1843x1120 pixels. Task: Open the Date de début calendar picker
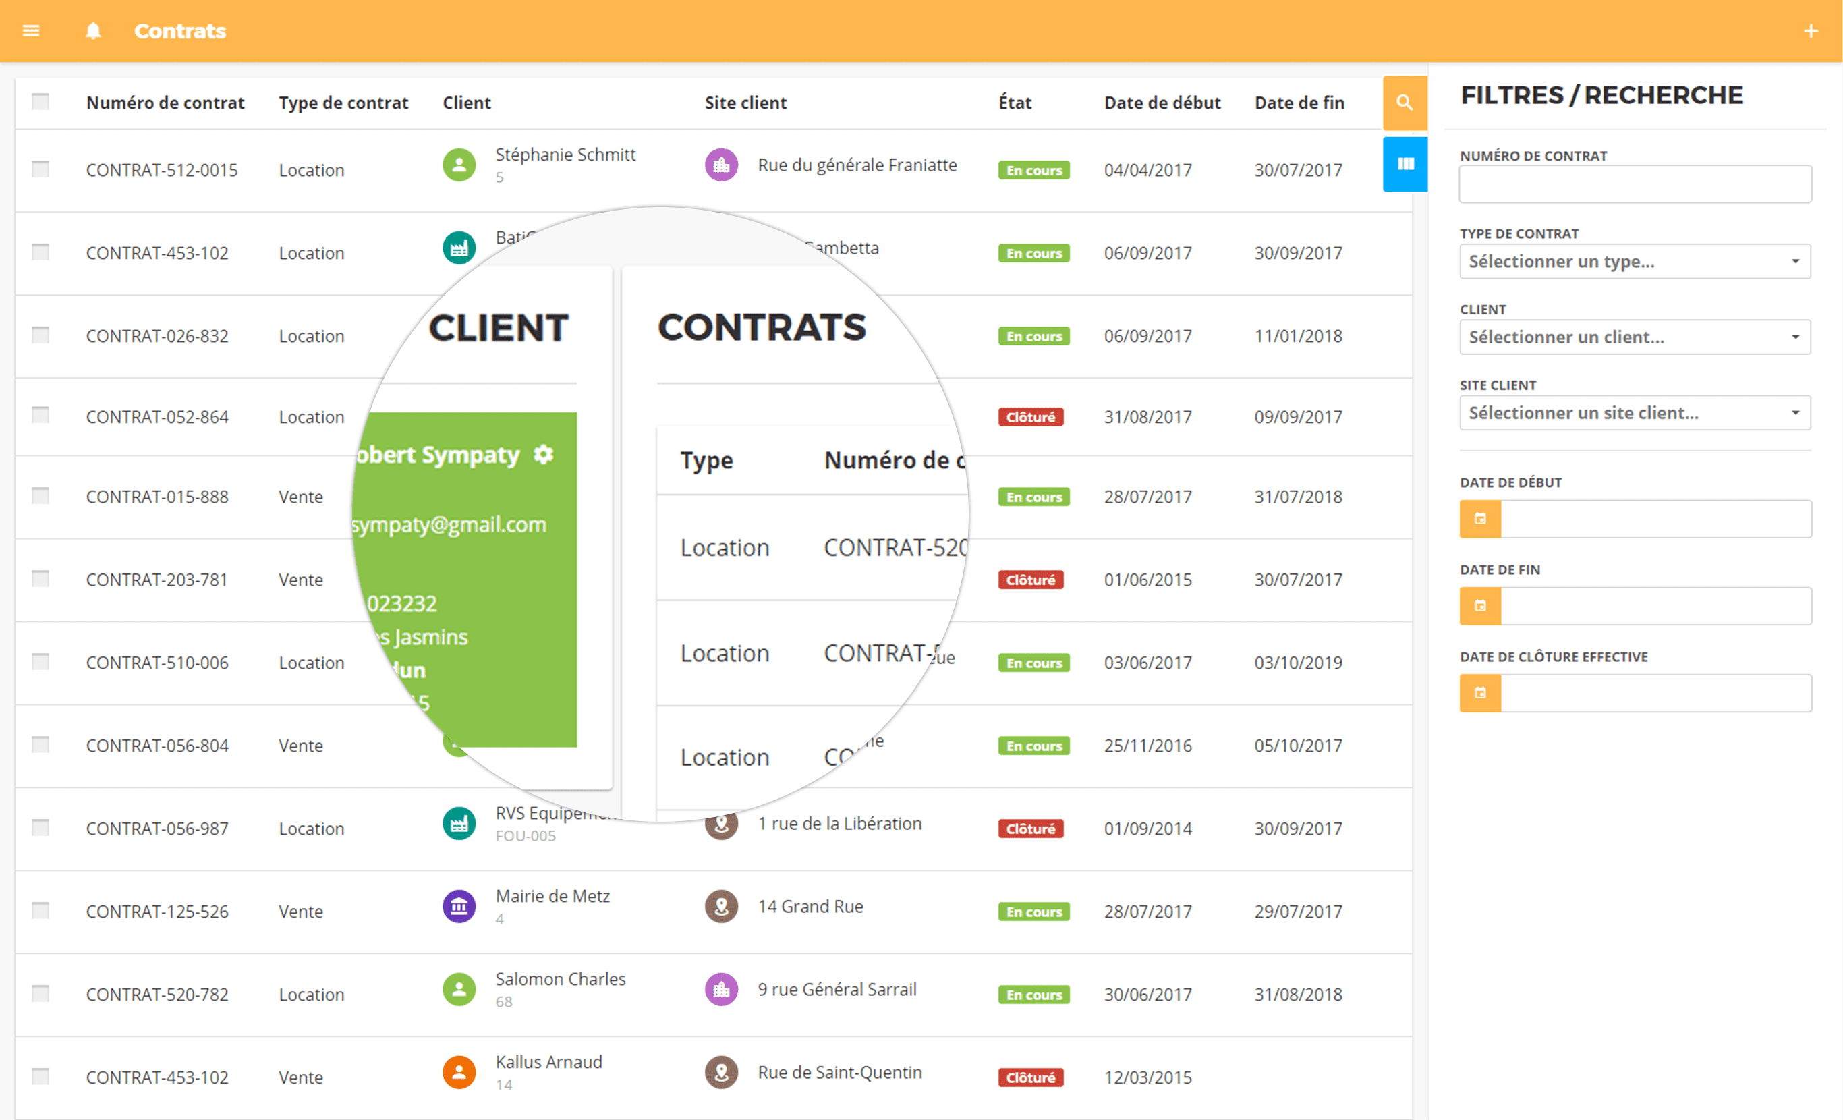point(1480,520)
